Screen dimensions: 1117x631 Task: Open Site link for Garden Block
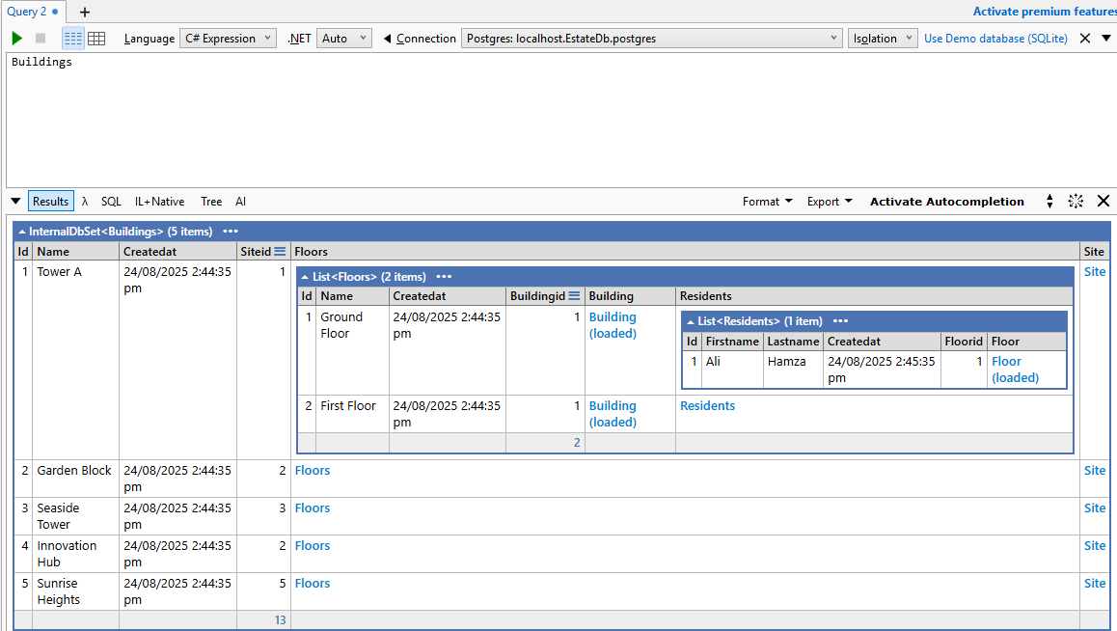(1094, 470)
